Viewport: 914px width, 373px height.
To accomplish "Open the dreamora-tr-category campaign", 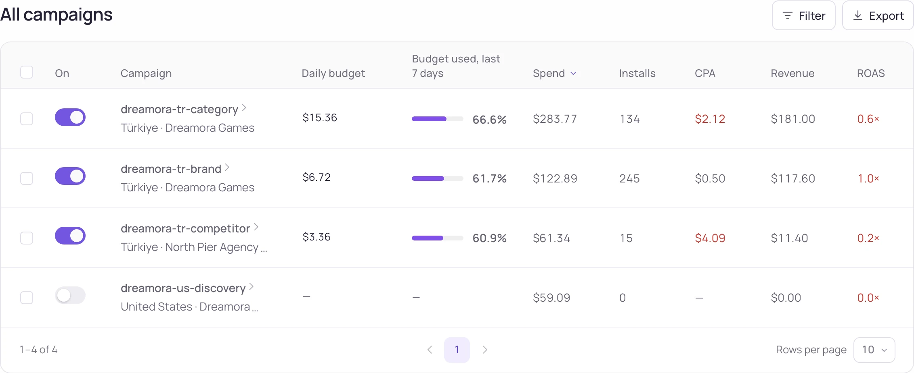I will pyautogui.click(x=183, y=109).
